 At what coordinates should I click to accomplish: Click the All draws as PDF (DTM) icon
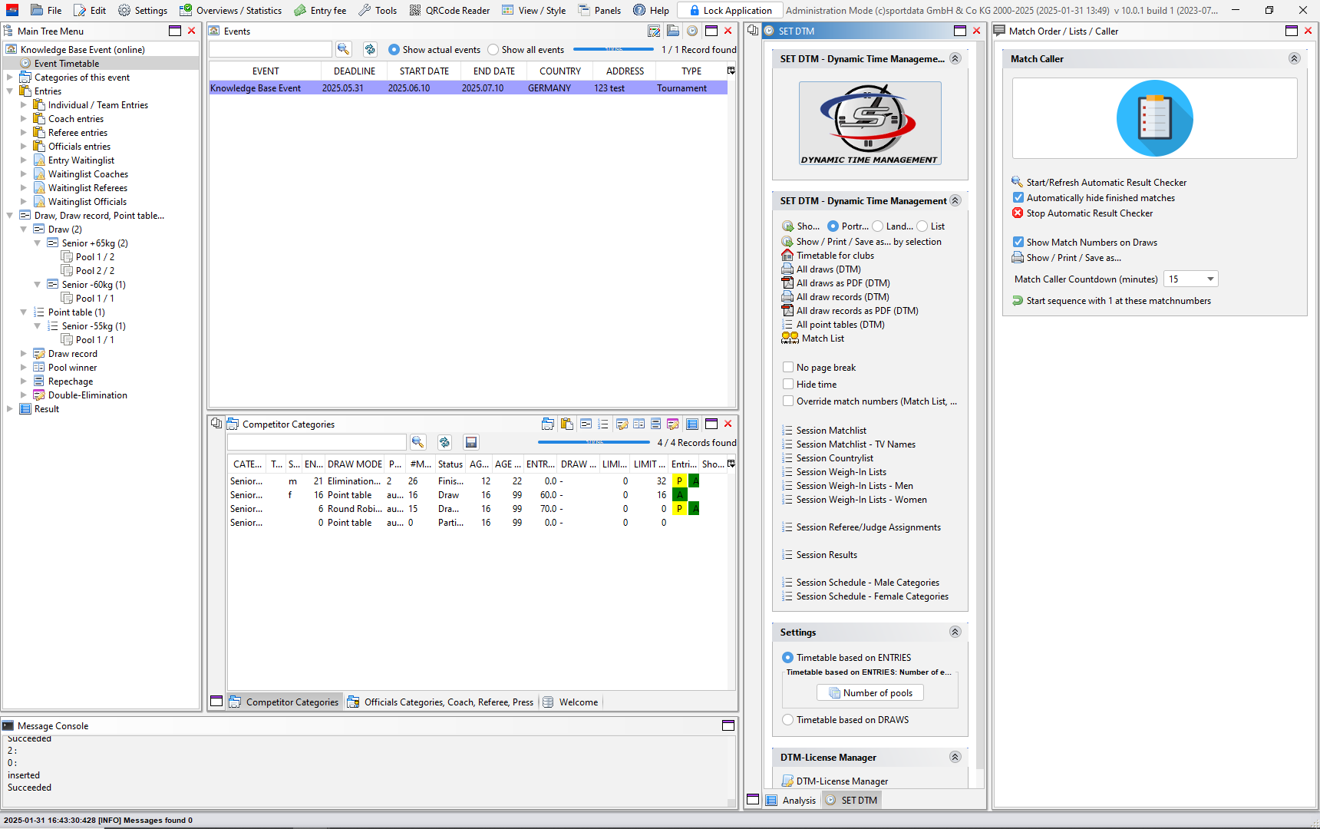click(787, 283)
